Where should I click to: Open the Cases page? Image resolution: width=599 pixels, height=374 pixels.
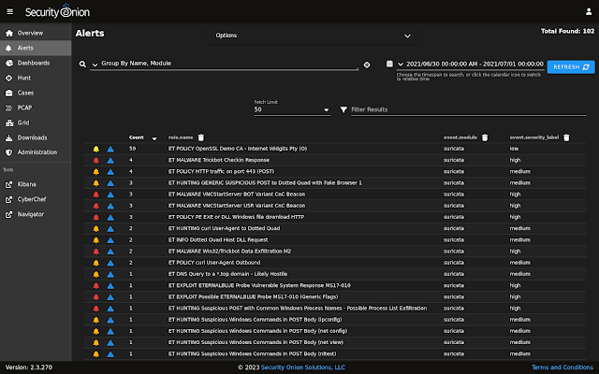[36, 93]
